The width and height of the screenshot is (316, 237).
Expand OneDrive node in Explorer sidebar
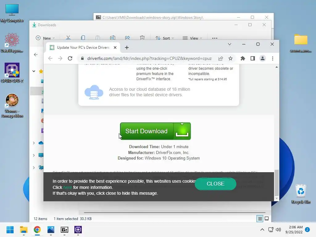click(x=34, y=143)
